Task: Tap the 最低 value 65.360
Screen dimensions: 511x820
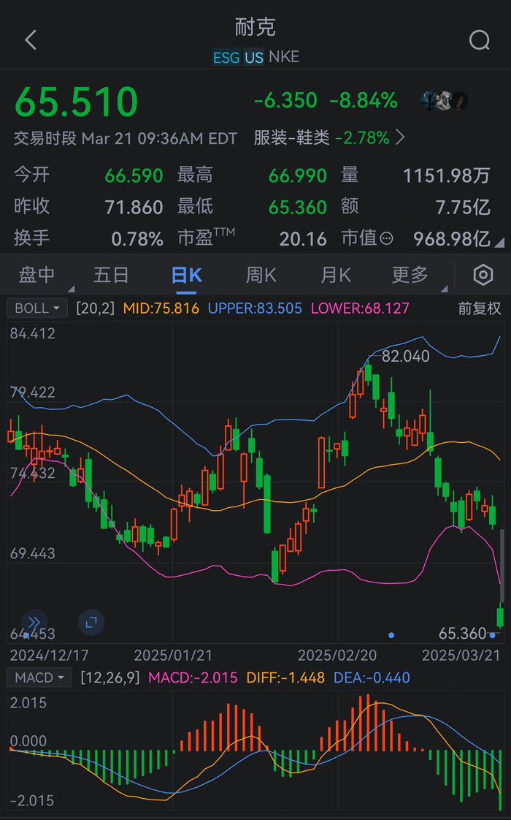Action: click(x=297, y=208)
